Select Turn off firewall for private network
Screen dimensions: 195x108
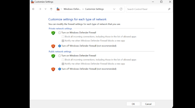(60, 46)
